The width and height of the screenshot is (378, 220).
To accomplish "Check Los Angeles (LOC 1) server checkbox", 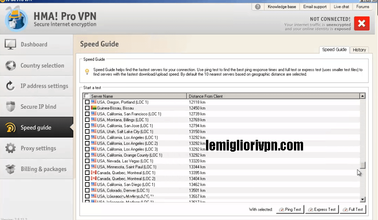I will 87,137.
